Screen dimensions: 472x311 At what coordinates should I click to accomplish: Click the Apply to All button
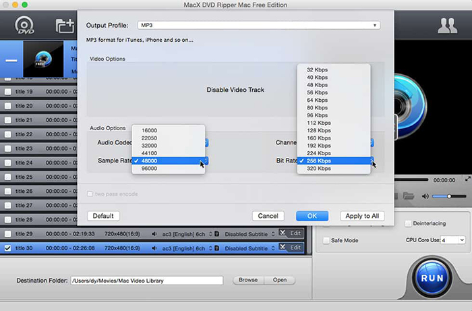[x=362, y=216]
